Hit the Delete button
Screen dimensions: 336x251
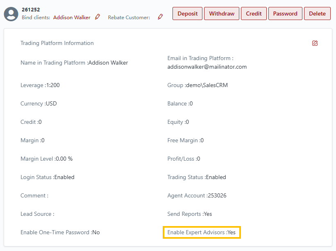317,13
